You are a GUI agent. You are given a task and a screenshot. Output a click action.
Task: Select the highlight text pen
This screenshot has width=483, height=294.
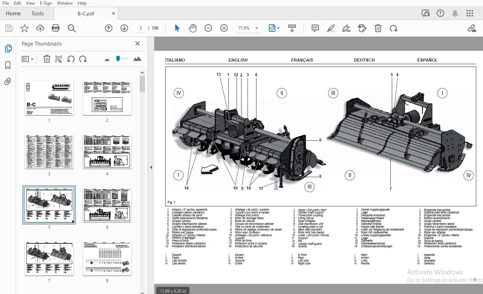click(331, 28)
